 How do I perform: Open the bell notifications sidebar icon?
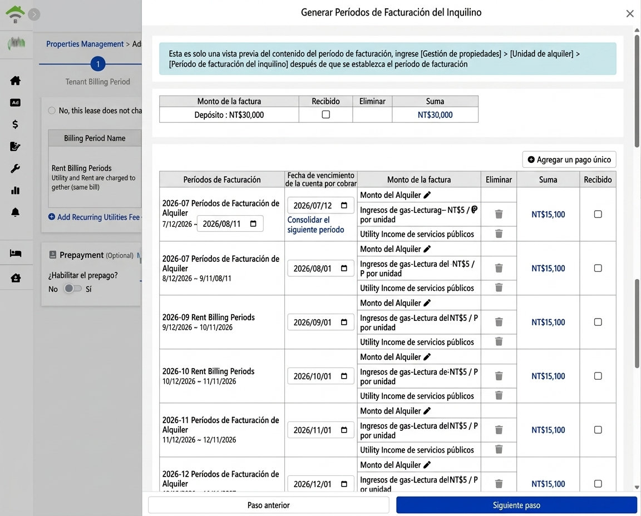[x=16, y=212]
